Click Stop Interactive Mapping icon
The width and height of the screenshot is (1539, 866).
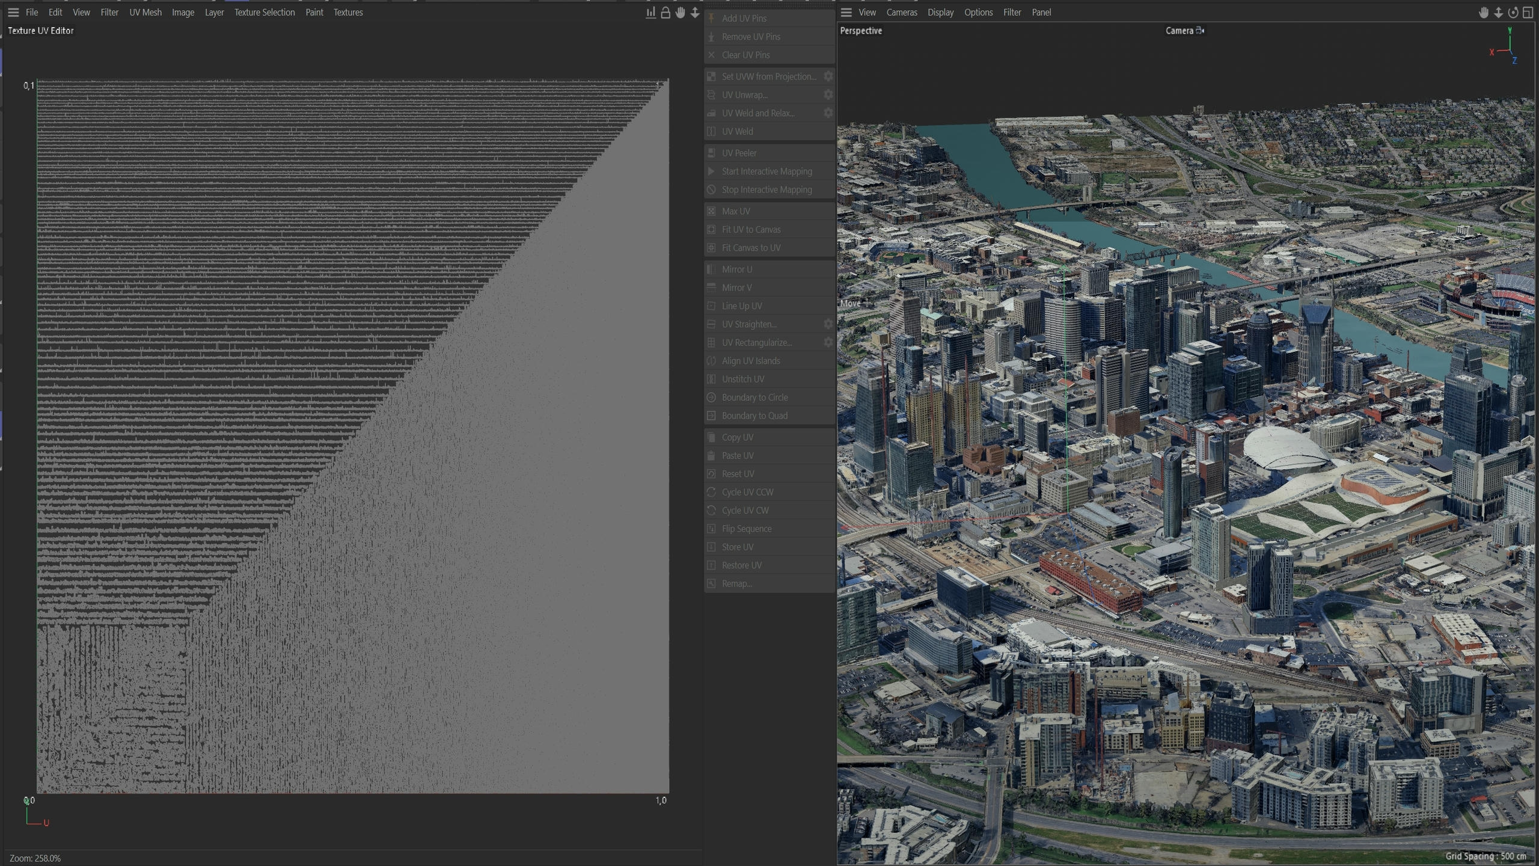pos(711,189)
